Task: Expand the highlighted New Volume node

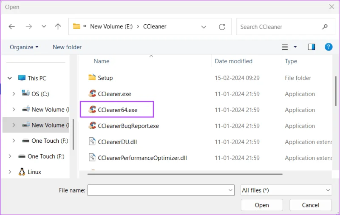Action: [x=14, y=125]
